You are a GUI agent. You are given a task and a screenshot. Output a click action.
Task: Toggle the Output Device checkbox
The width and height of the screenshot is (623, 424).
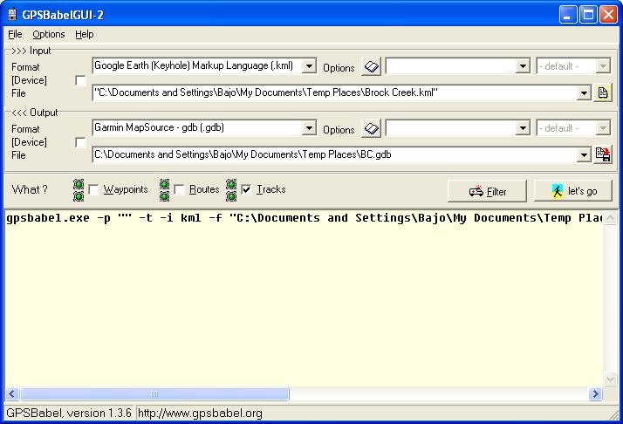click(x=80, y=142)
